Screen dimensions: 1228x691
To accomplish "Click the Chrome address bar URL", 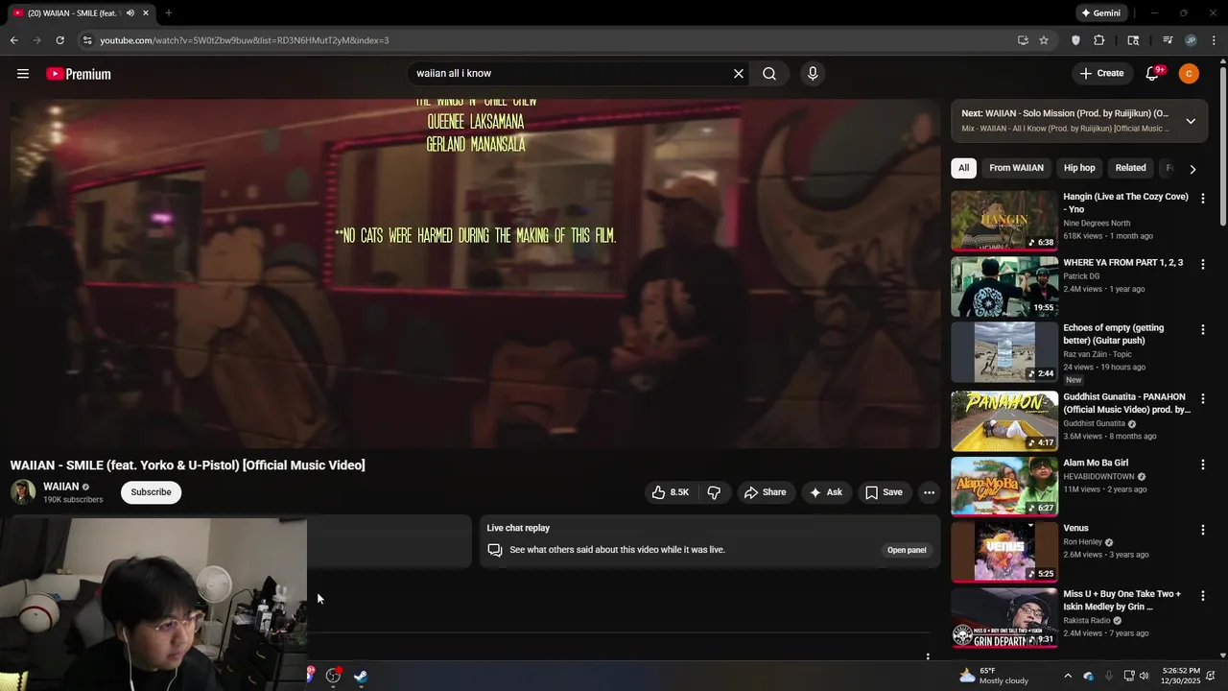I will click(x=245, y=40).
